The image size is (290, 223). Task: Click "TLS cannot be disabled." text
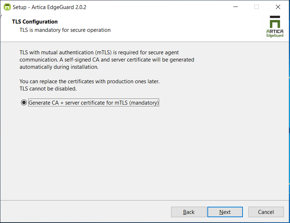click(x=48, y=89)
